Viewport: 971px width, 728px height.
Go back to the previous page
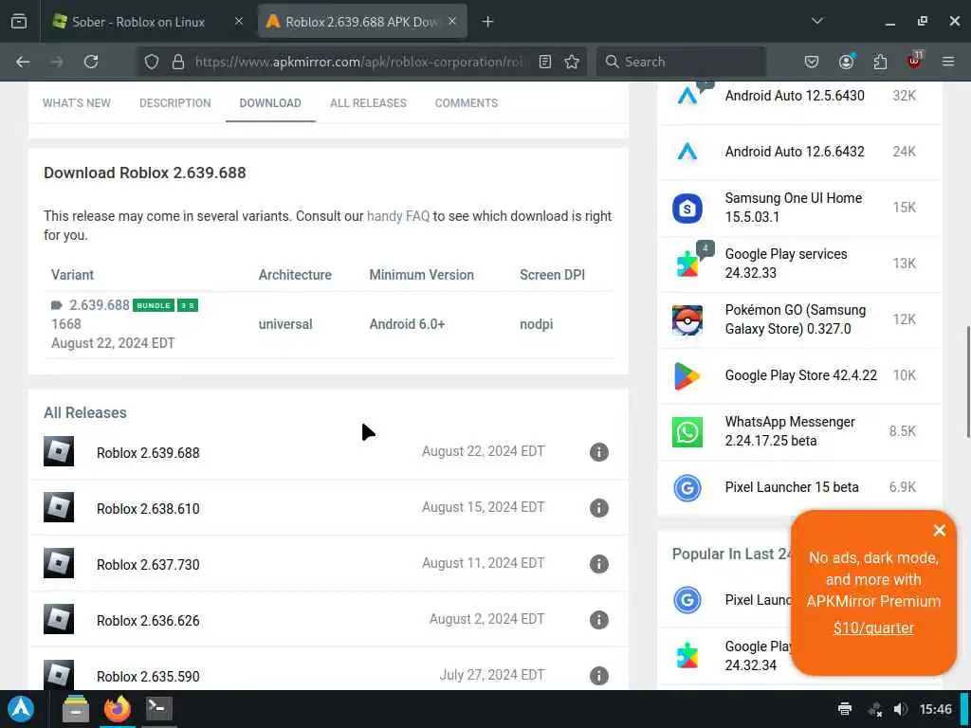(23, 62)
